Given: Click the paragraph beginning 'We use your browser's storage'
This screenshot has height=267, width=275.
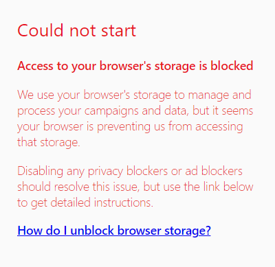Looking at the screenshot, I should coord(135,119).
